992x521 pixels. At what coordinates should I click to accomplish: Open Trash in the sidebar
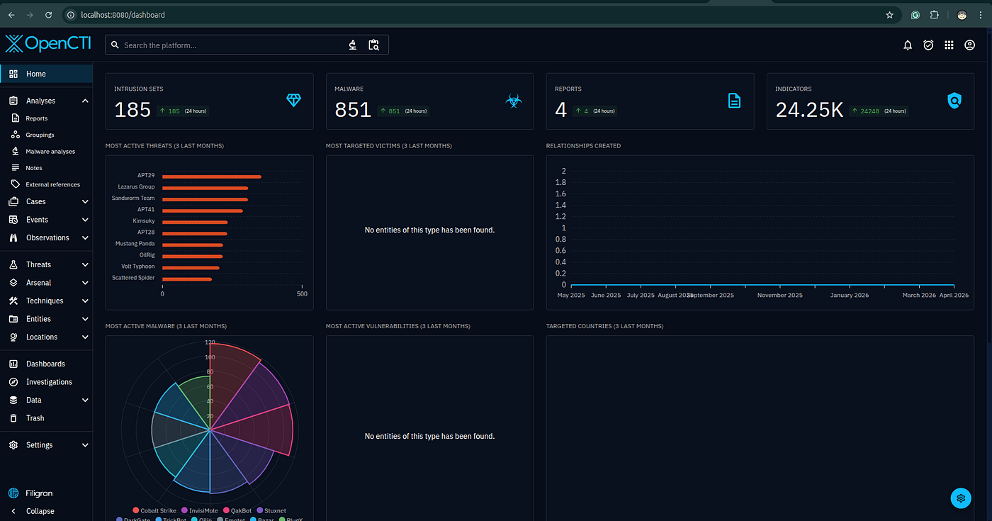click(x=46, y=418)
